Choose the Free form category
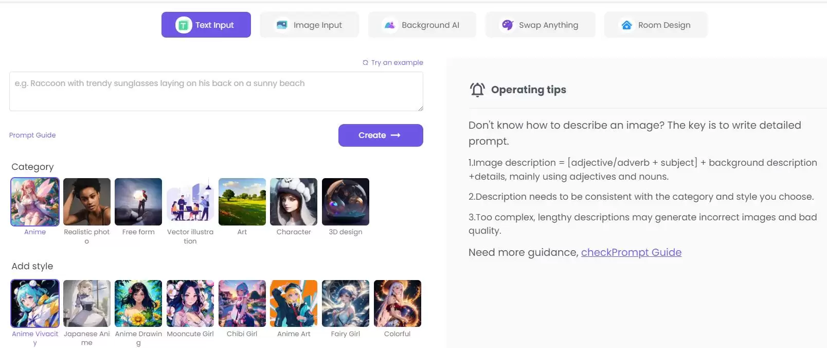The width and height of the screenshot is (827, 348). (x=138, y=202)
